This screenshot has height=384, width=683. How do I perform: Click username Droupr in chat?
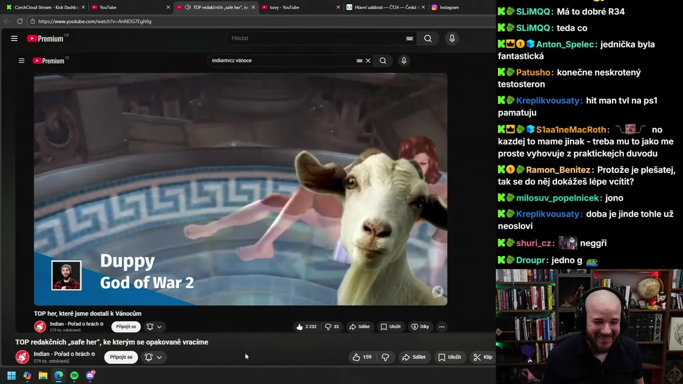pos(530,261)
